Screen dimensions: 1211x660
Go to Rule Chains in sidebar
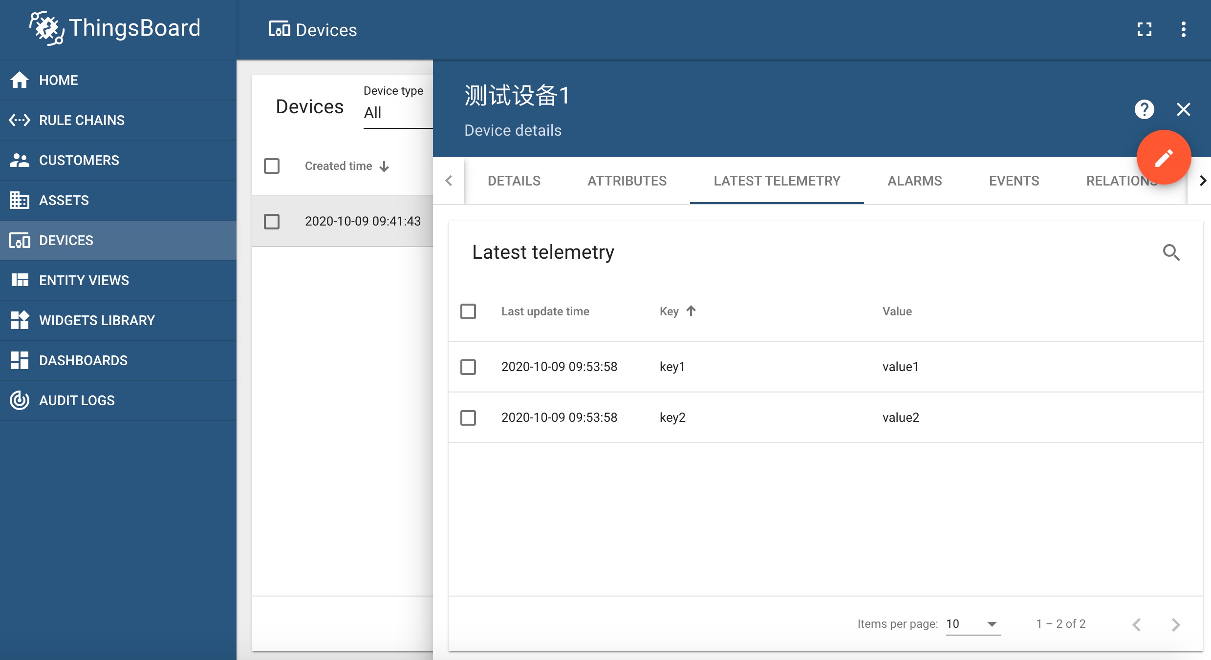coord(81,120)
